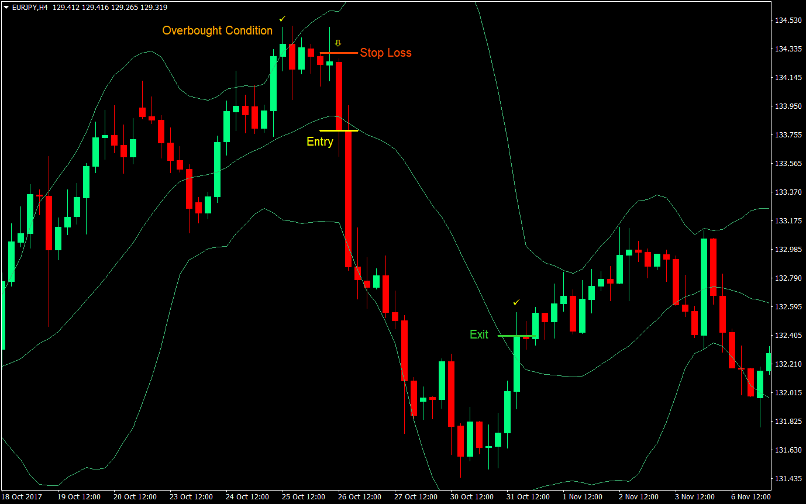Select the yellow Entry horizontal line

tap(339, 130)
